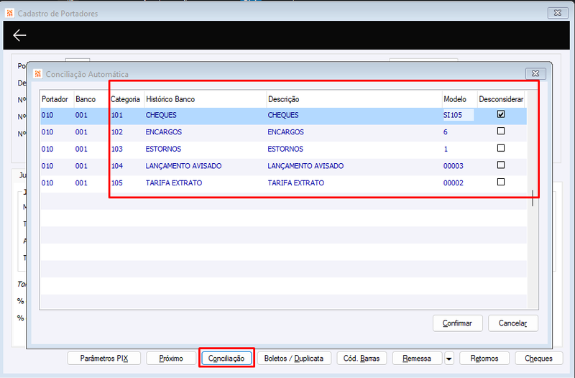Screen dimensions: 575x378
Task: Close the Cadastro de Portadores window
Action: click(x=558, y=13)
